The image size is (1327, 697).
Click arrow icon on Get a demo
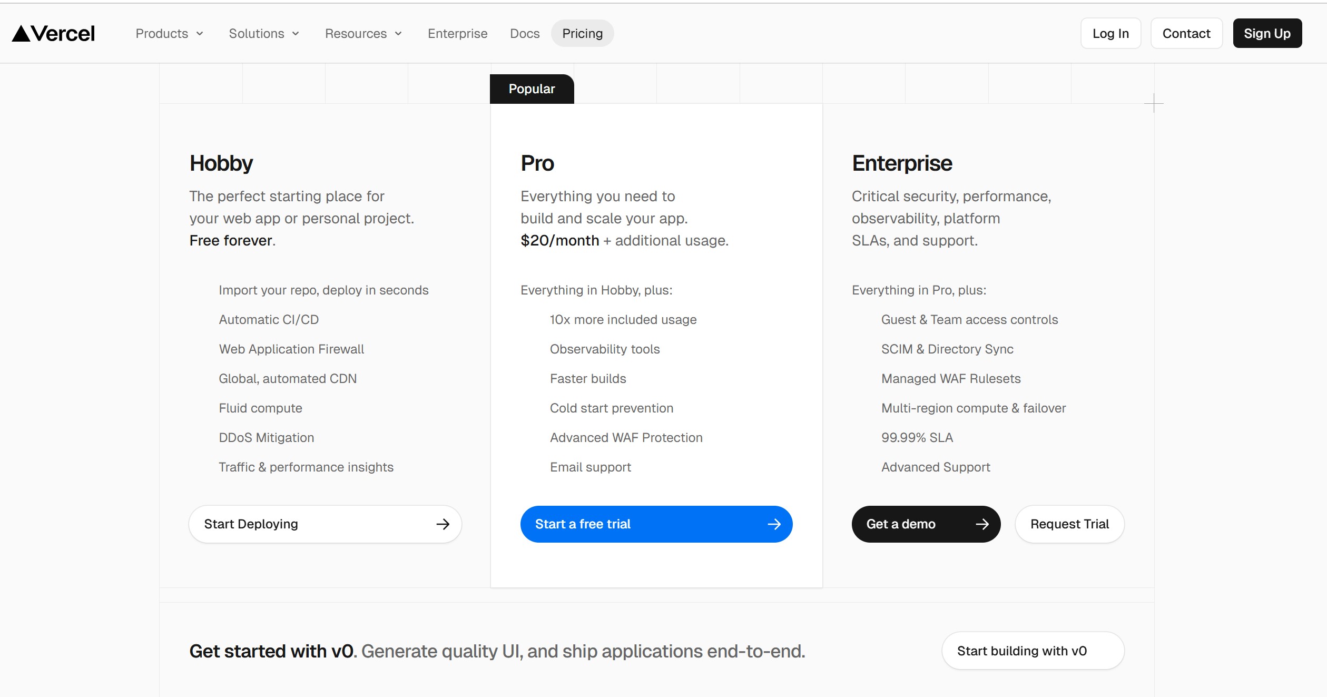[982, 524]
